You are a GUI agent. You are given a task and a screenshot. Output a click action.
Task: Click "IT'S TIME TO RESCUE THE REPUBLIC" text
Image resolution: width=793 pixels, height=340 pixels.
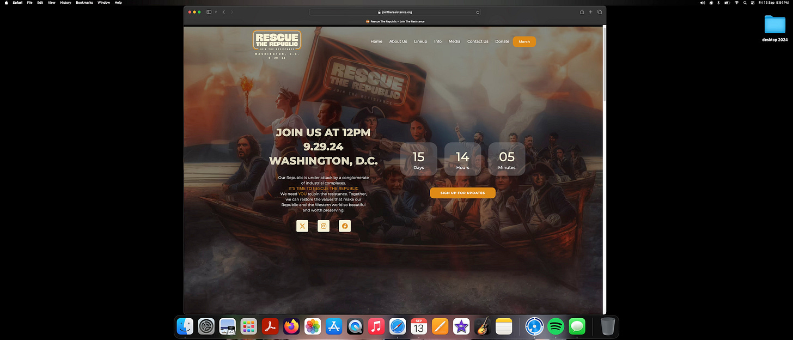click(324, 189)
